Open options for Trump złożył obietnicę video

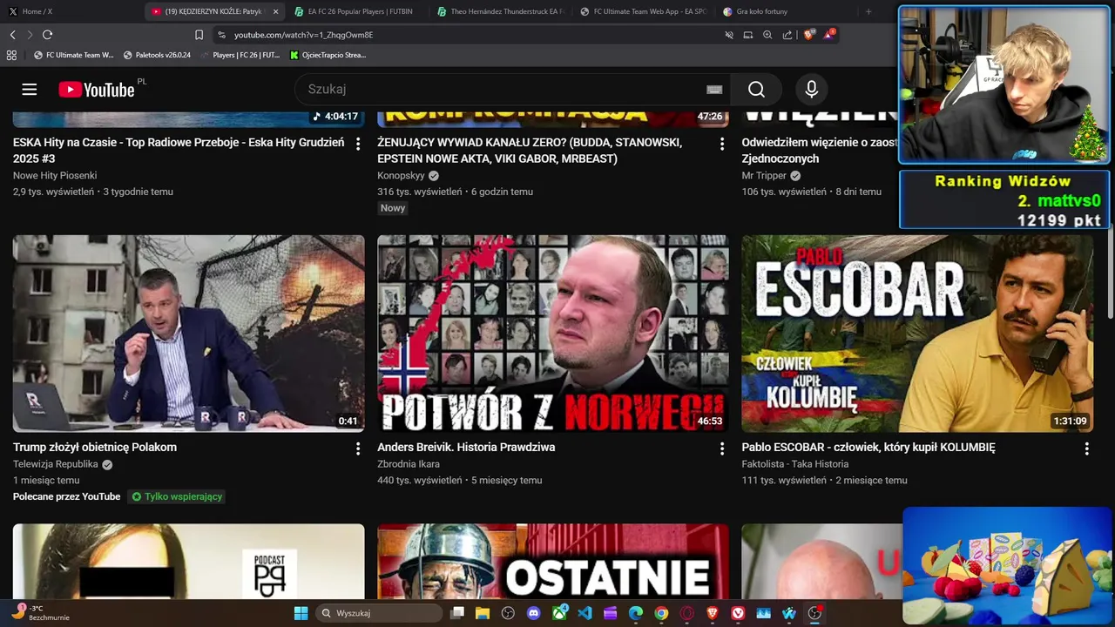coord(357,448)
